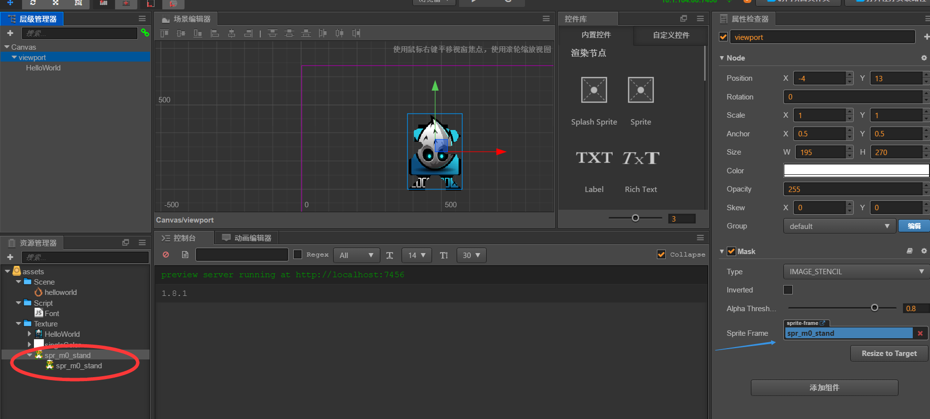This screenshot has width=930, height=419.
Task: Click the add node plus icon in hierarchy
Action: [10, 33]
